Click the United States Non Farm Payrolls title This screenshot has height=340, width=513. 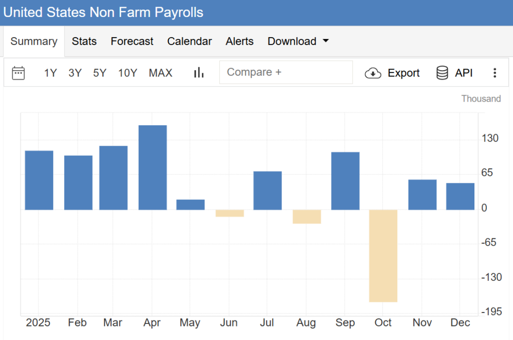tap(104, 12)
